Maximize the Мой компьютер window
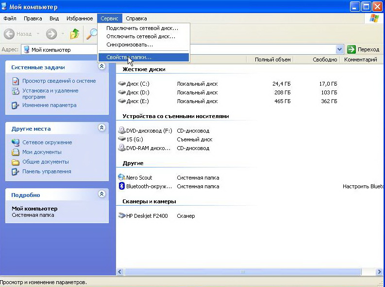The width and height of the screenshot is (385, 287). 366,7
